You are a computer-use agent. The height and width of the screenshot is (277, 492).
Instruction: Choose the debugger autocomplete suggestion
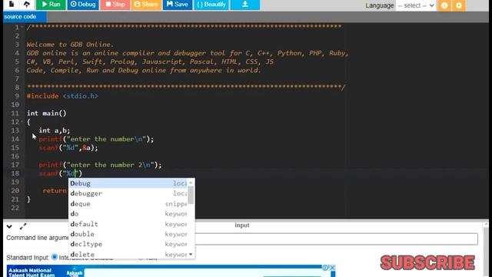pyautogui.click(x=128, y=193)
